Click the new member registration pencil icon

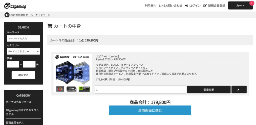click(x=205, y=6)
